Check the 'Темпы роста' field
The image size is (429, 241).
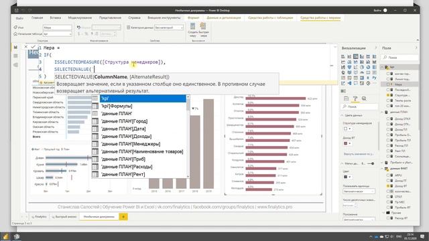(388, 100)
